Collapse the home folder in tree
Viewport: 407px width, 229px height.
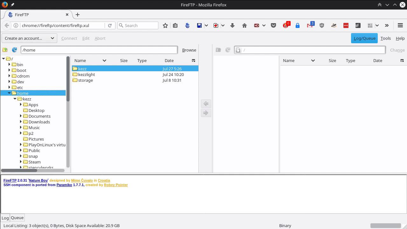pyautogui.click(x=9, y=93)
